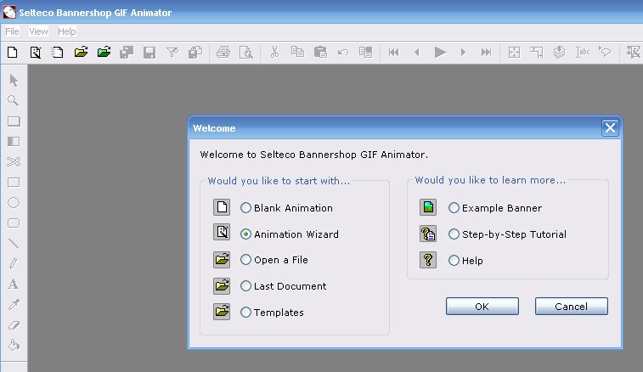The width and height of the screenshot is (643, 372).
Task: Click the yellow question mark Help icon
Action: [428, 260]
